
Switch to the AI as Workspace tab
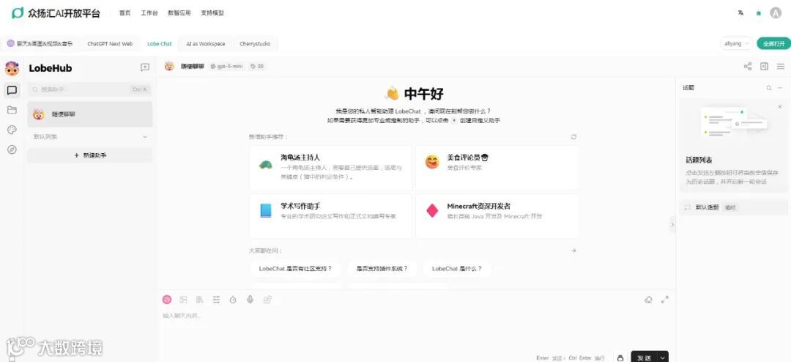(205, 44)
